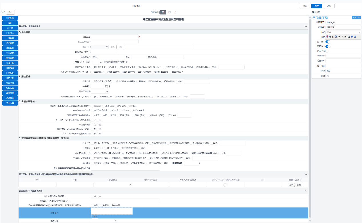
Task: Click the 上级 button beside address dropdown
Action: [x=113, y=47]
